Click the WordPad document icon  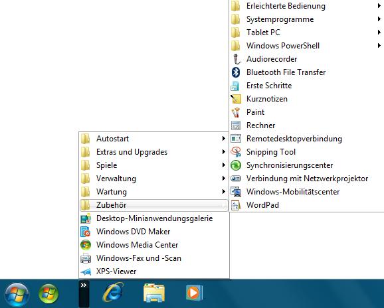(x=236, y=205)
